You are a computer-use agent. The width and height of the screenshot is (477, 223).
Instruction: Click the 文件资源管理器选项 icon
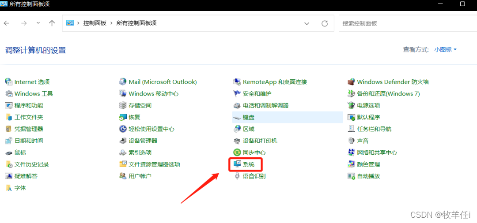(123, 164)
